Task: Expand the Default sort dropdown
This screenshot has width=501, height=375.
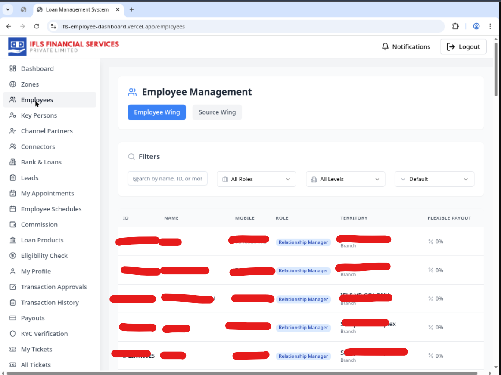Action: coord(434,179)
